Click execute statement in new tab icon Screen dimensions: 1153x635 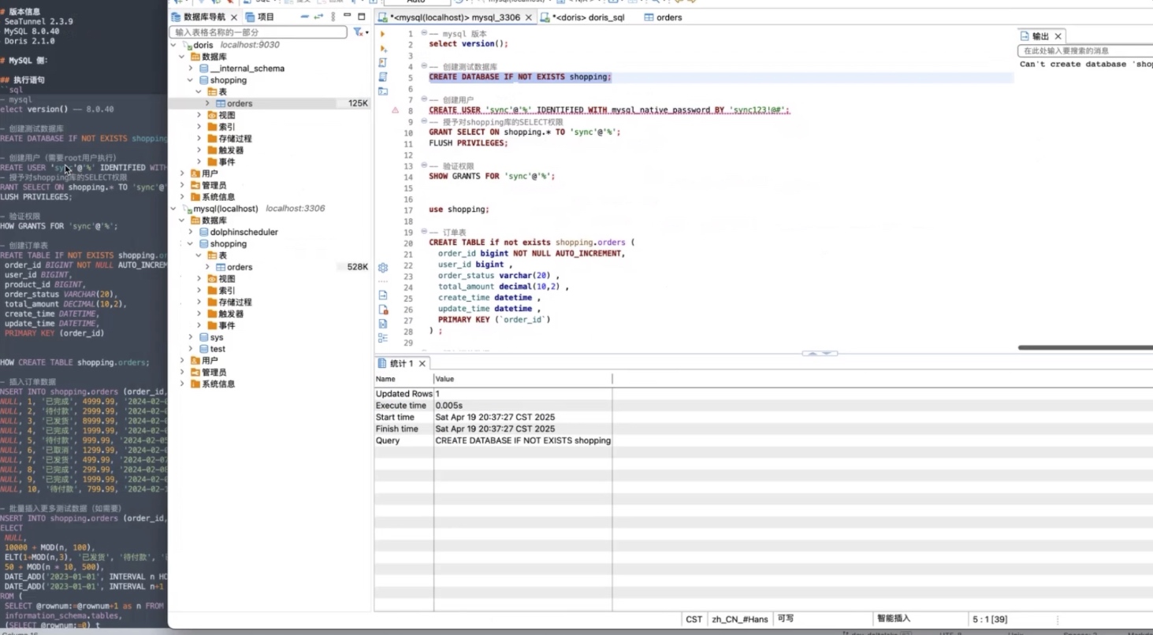click(383, 48)
